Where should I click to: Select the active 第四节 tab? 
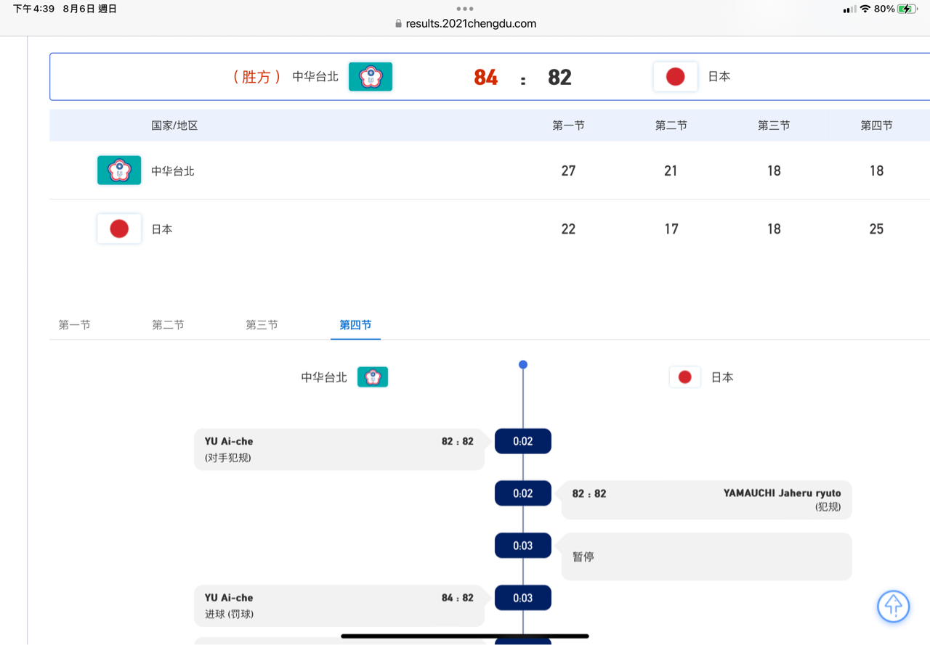coord(355,325)
